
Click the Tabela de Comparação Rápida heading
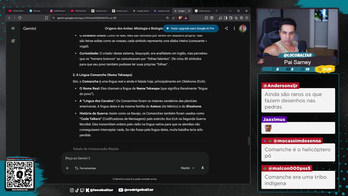tap(96, 149)
